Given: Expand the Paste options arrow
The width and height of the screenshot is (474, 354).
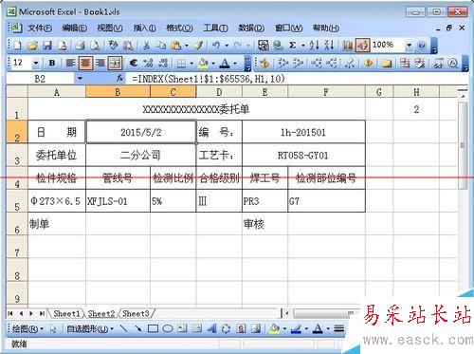Looking at the screenshot, I should click(187, 46).
